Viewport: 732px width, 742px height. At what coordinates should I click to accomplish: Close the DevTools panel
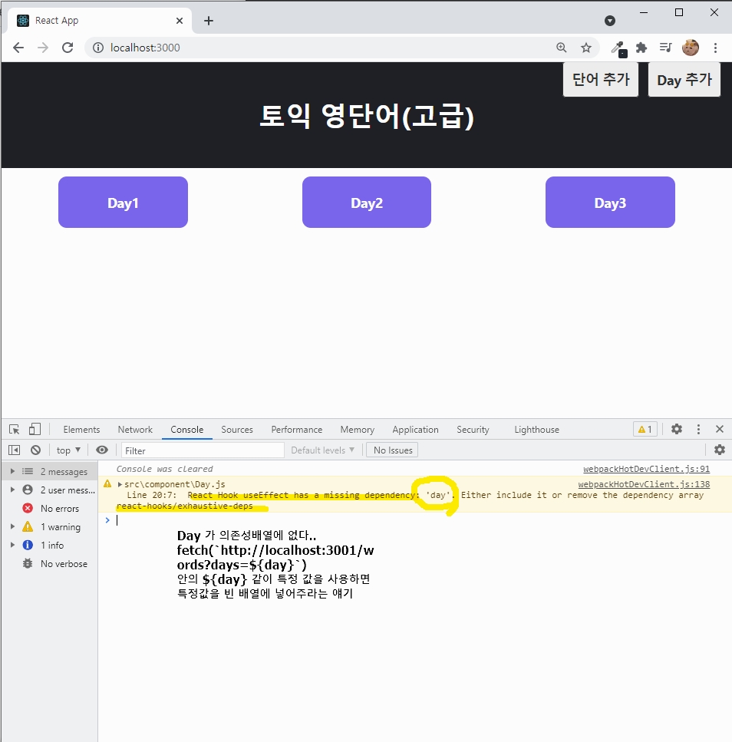[720, 429]
